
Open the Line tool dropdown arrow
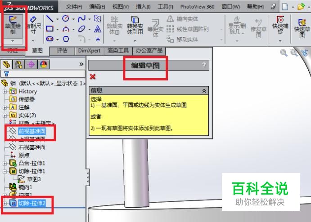tap(58, 19)
